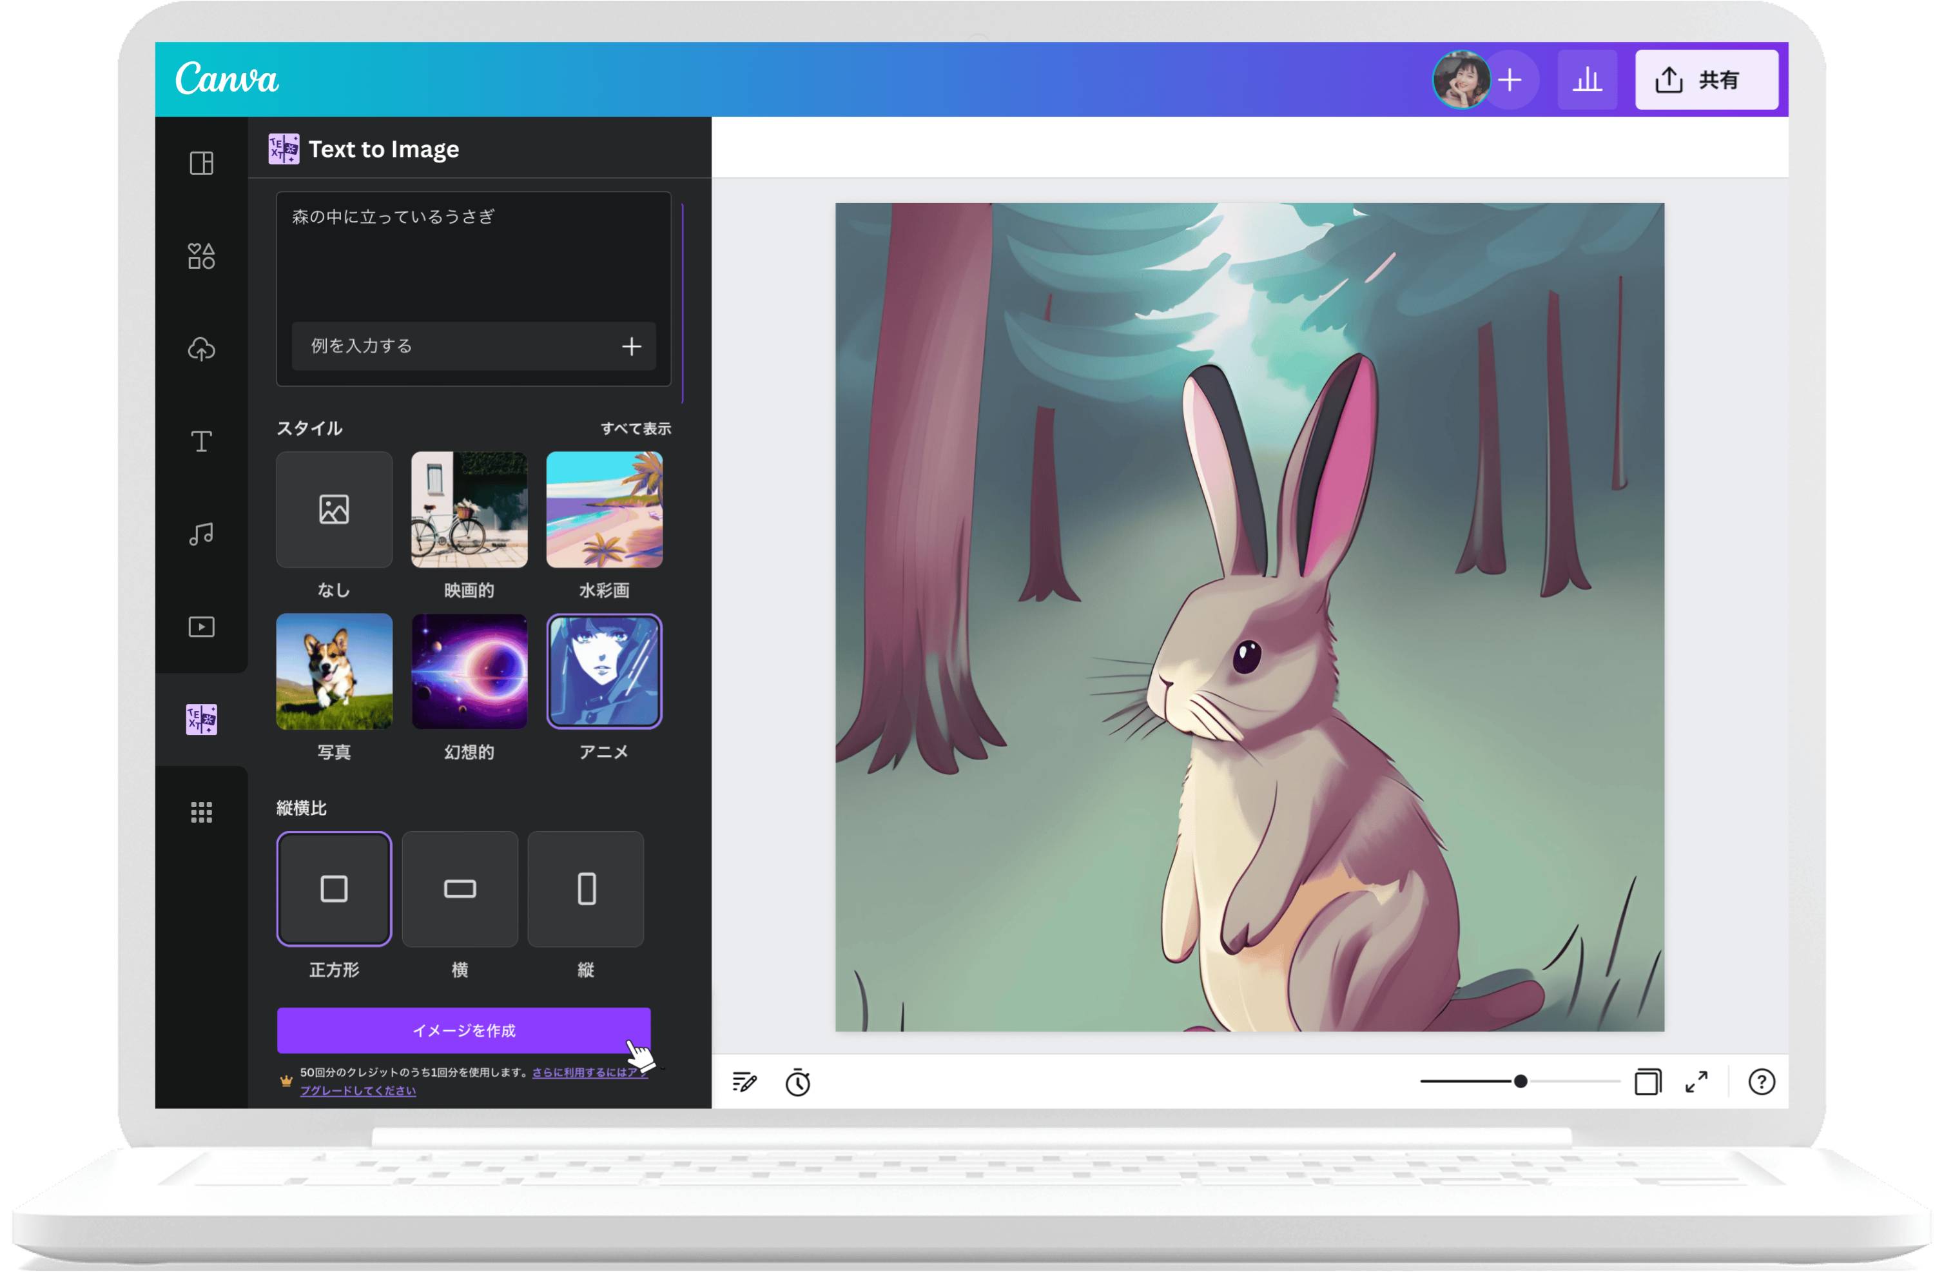Click the 共有 share button
The image size is (1944, 1272).
click(1706, 80)
